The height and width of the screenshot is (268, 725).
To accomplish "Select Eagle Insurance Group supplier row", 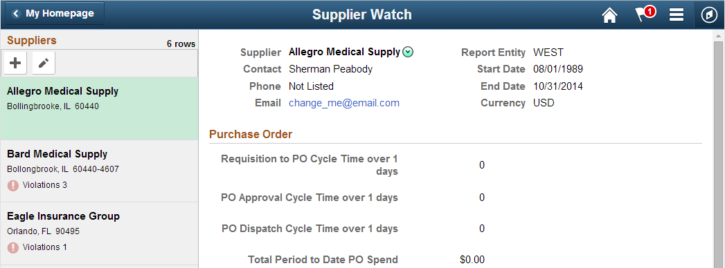I will 100,233.
